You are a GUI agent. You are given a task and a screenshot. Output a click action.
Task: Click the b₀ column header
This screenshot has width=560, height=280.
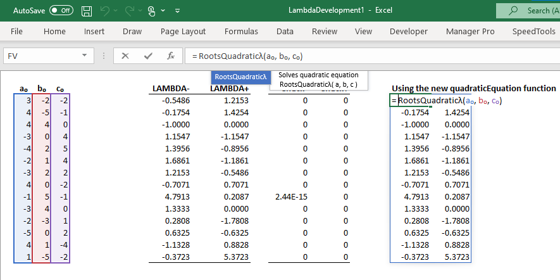41,89
